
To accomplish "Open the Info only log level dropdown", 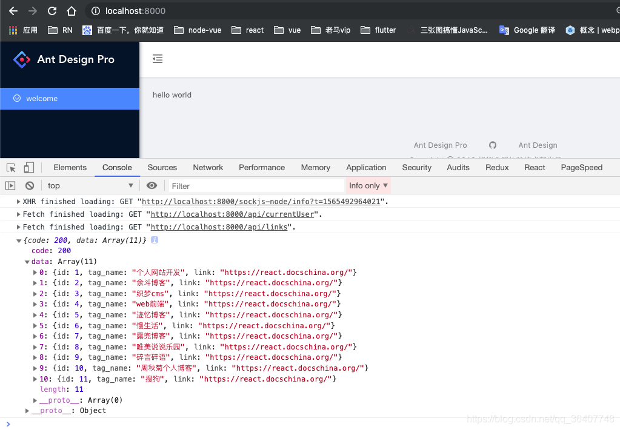I will (368, 186).
